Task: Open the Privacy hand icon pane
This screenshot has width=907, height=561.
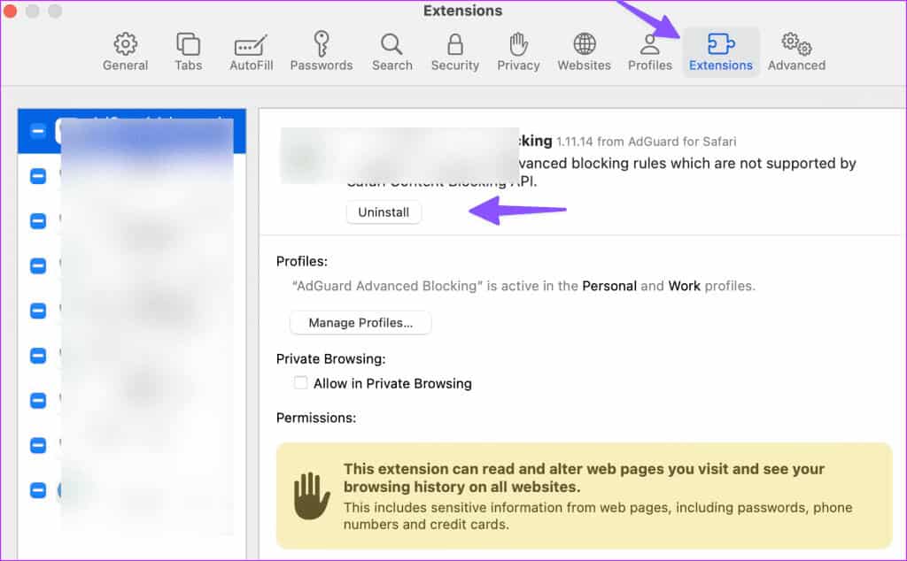Action: [518, 52]
